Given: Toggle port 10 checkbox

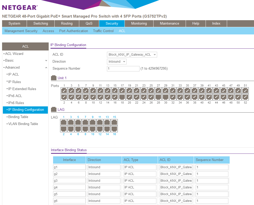Looking at the screenshot, I should click(93, 97).
